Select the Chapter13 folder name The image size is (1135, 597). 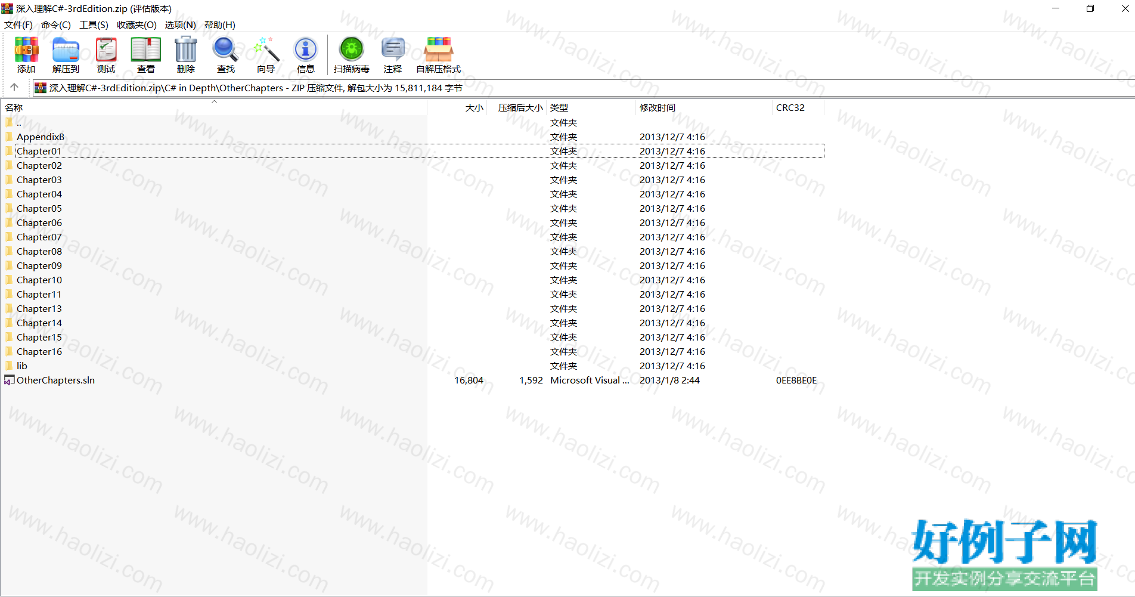tap(39, 308)
